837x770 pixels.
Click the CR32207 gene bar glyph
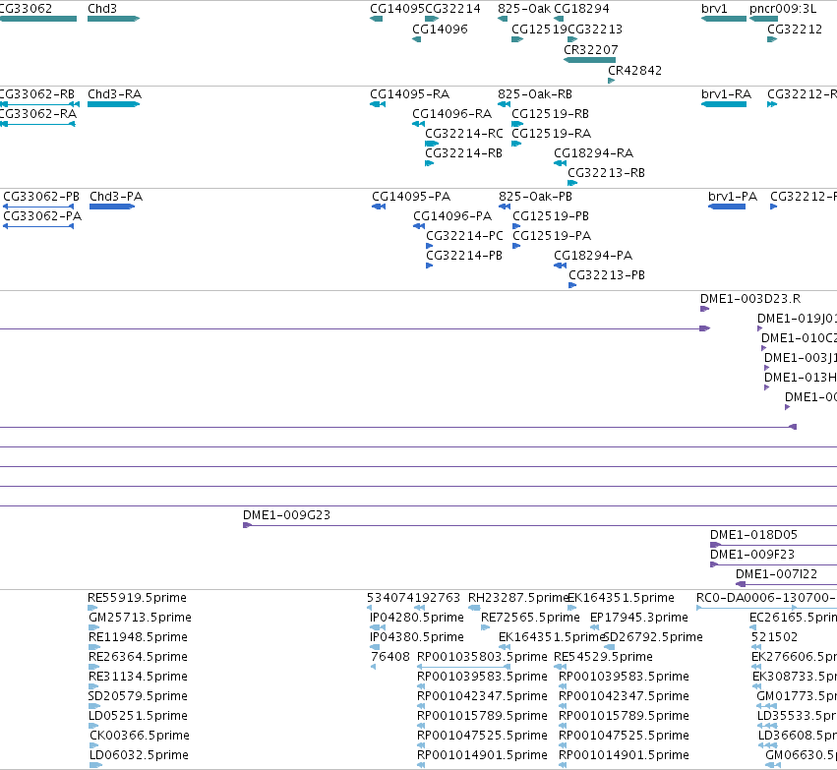[x=589, y=60]
